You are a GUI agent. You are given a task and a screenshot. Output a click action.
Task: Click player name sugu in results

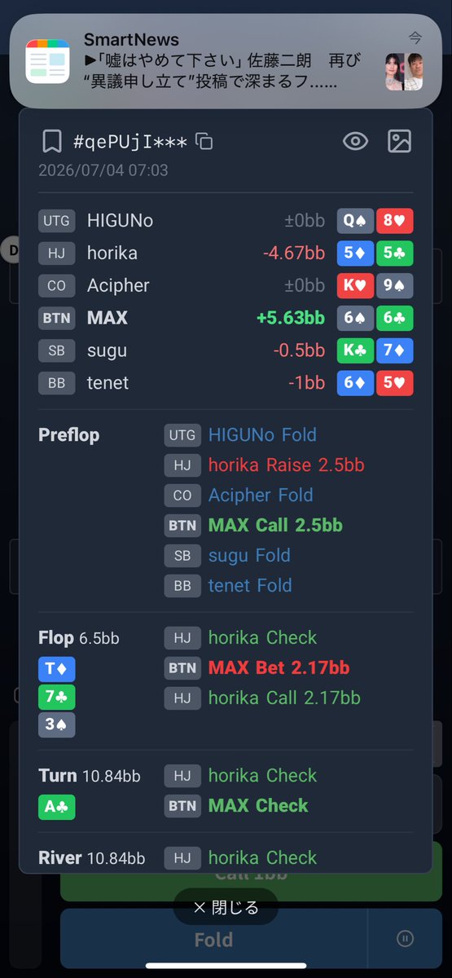pyautogui.click(x=107, y=351)
